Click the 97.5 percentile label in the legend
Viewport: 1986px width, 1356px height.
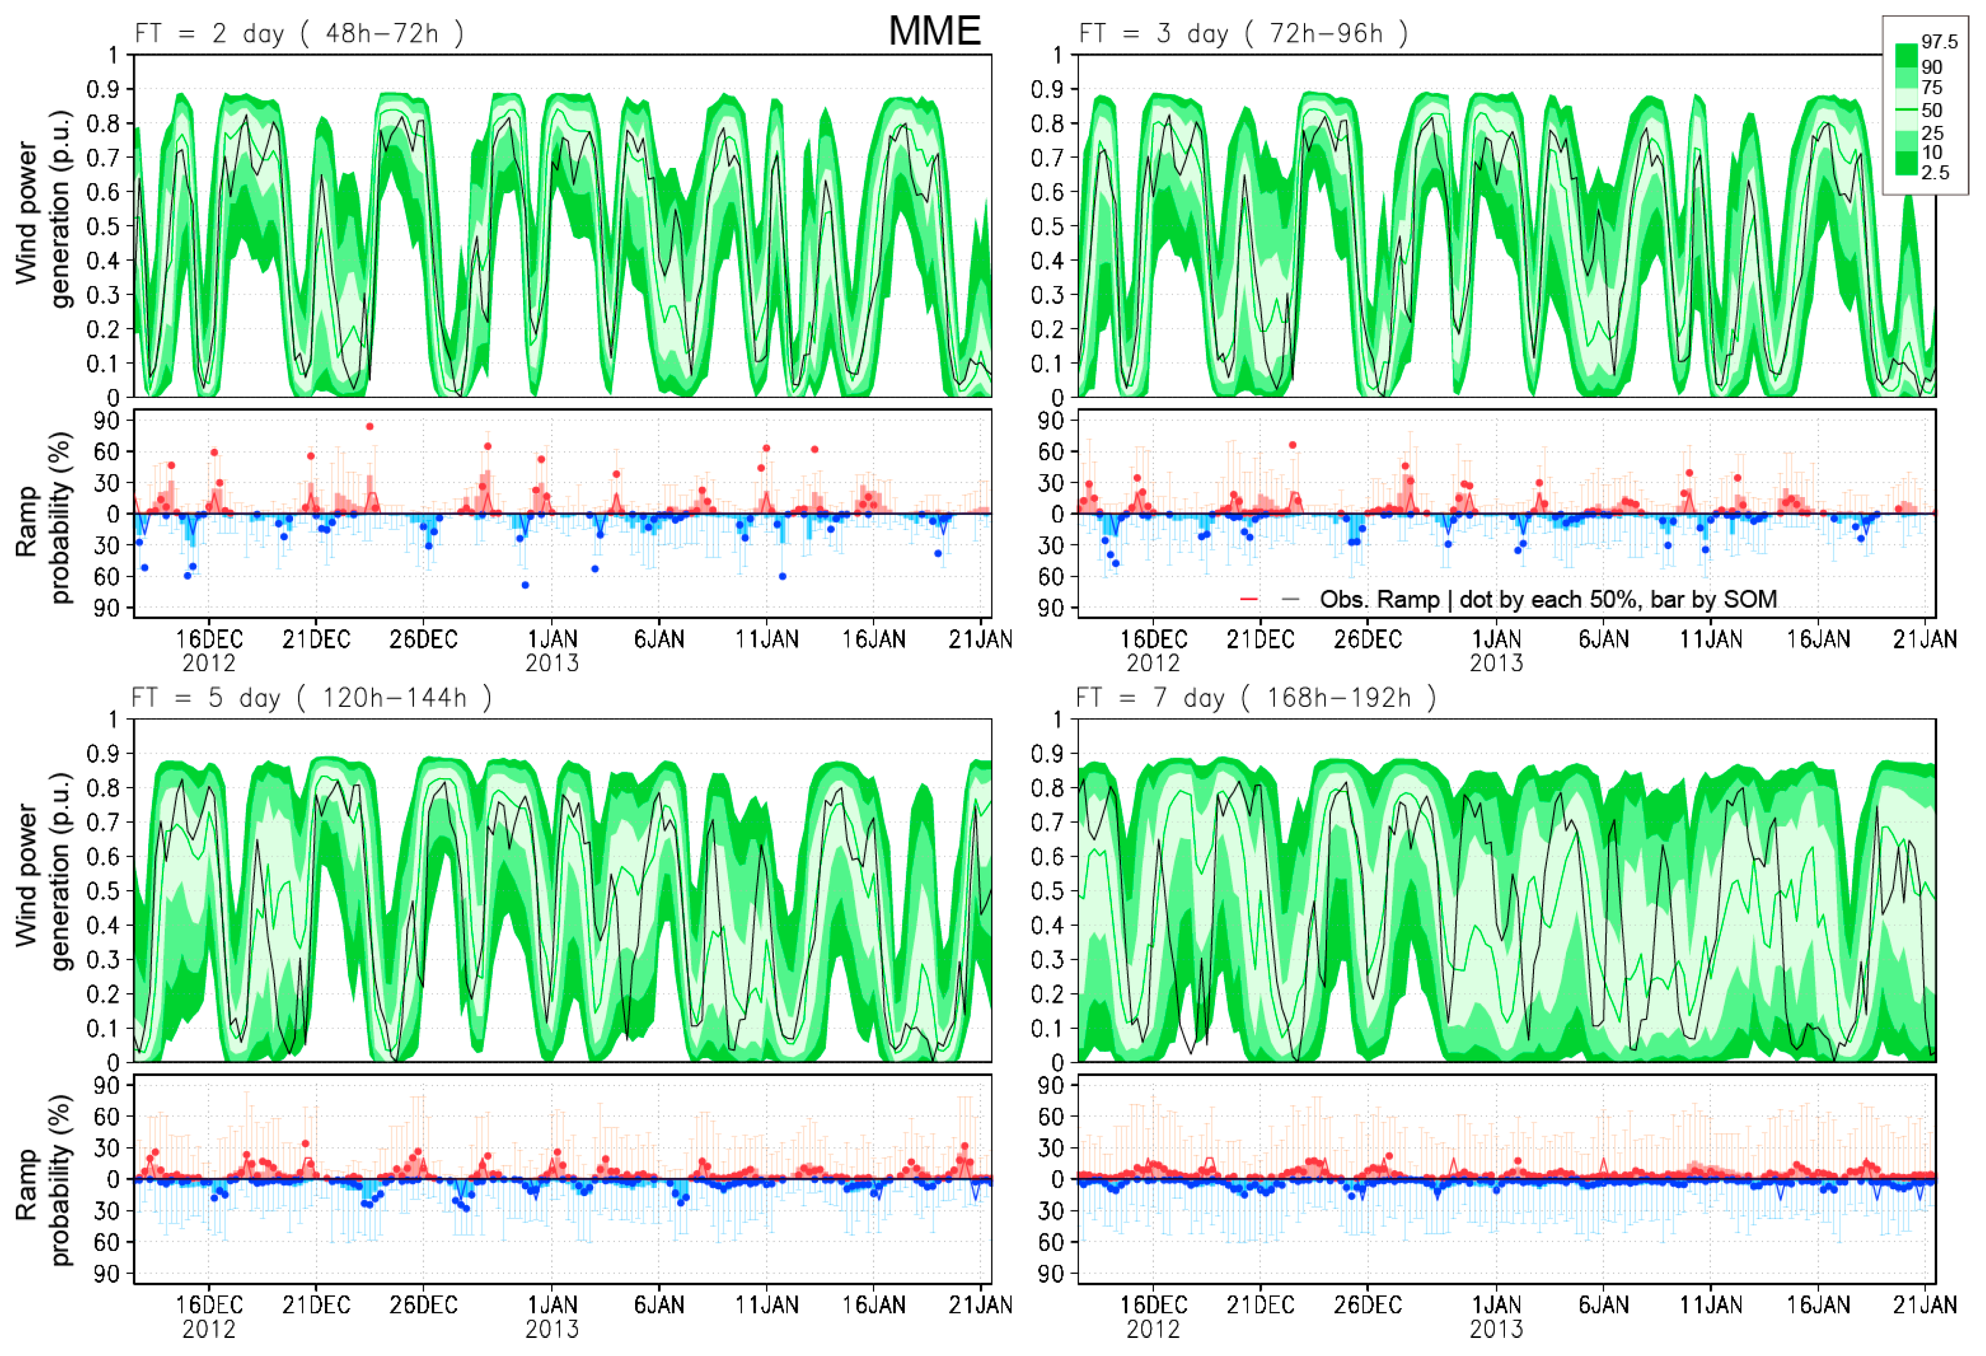coord(1939,42)
